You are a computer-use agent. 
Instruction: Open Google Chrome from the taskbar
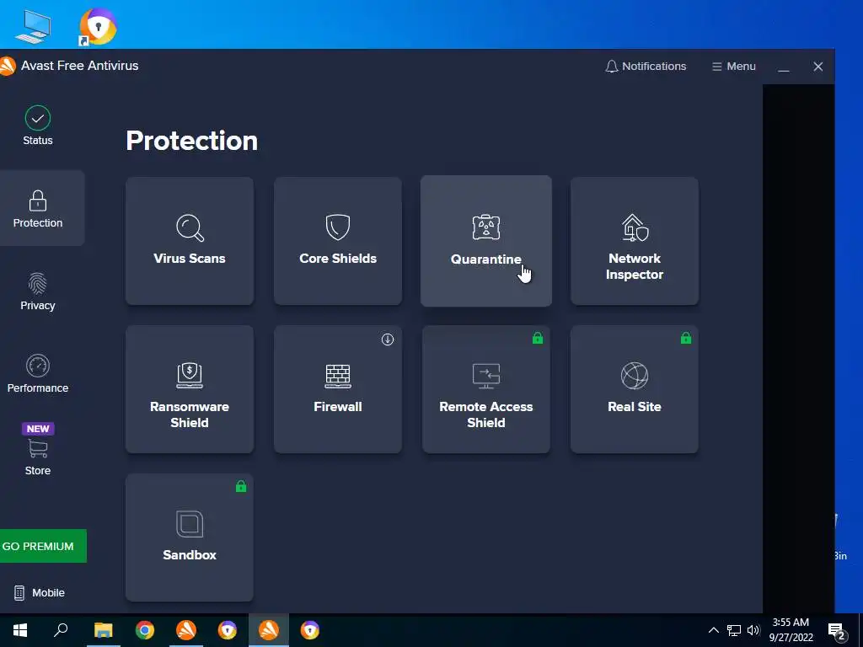point(145,630)
